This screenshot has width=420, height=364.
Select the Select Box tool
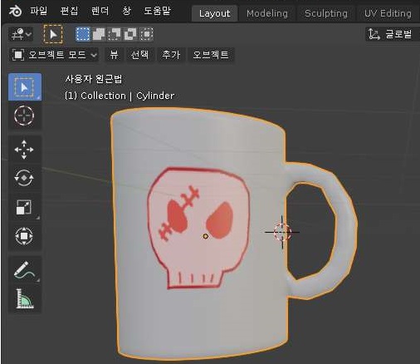coord(25,87)
